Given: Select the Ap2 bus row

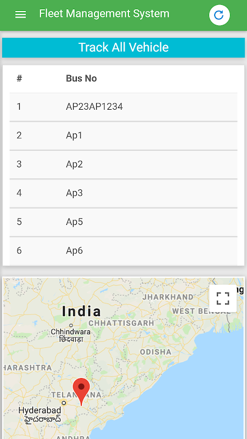Looking at the screenshot, I should (123, 164).
